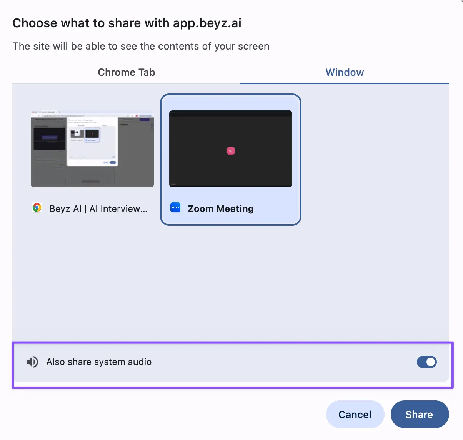Screen dimensions: 463x440
Task: Click the screen contents warning subtitle
Action: click(x=141, y=46)
